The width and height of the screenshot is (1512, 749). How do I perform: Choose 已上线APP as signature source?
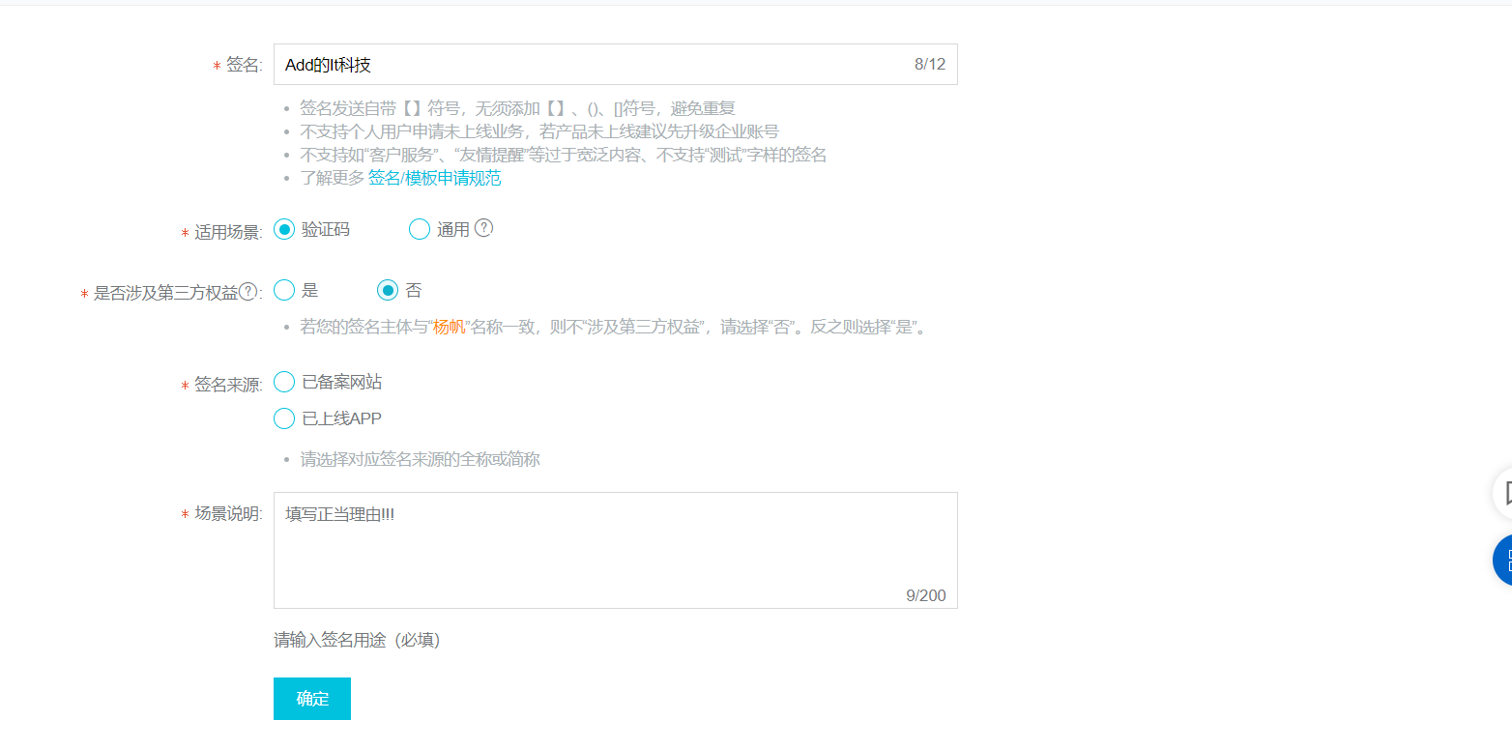[284, 418]
